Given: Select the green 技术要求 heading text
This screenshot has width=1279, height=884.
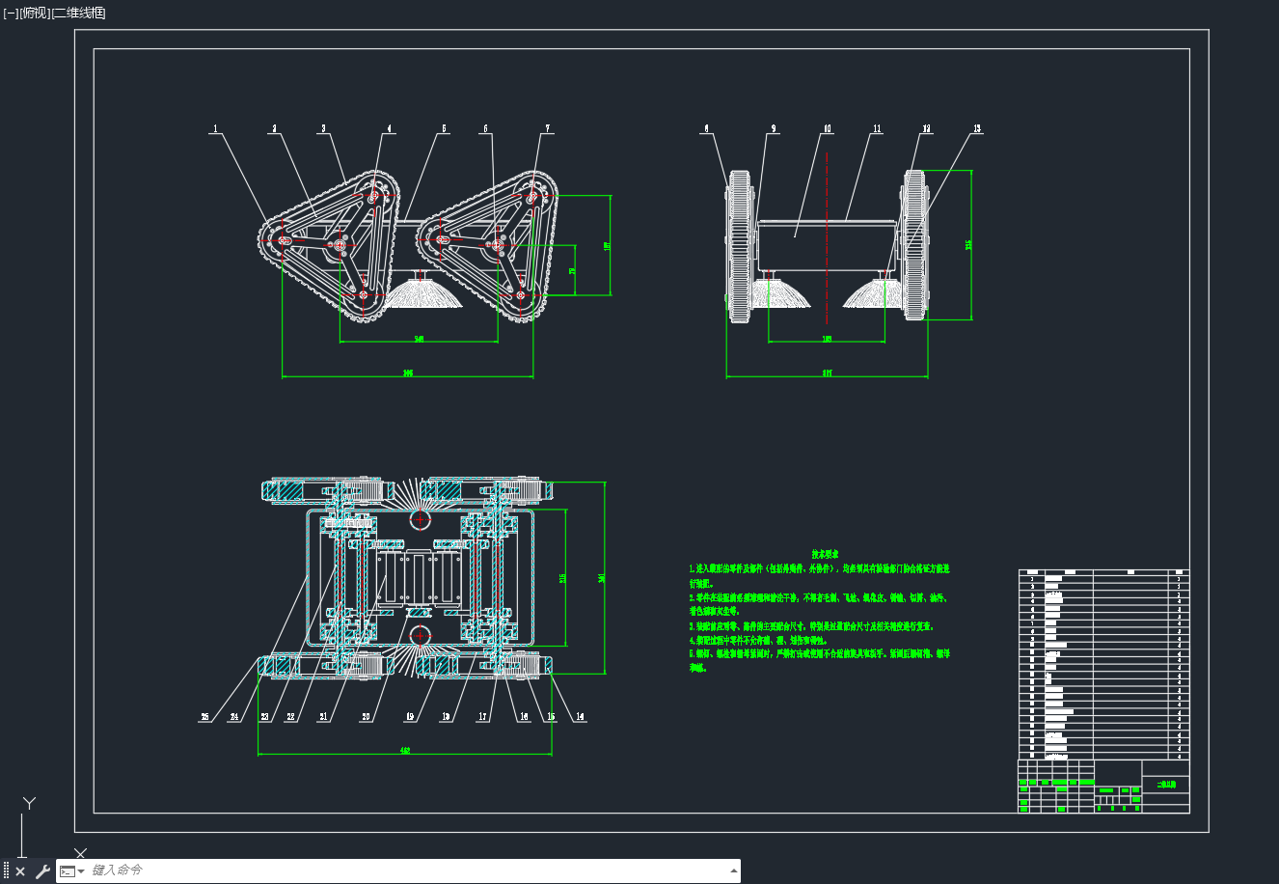Looking at the screenshot, I should click(x=823, y=555).
